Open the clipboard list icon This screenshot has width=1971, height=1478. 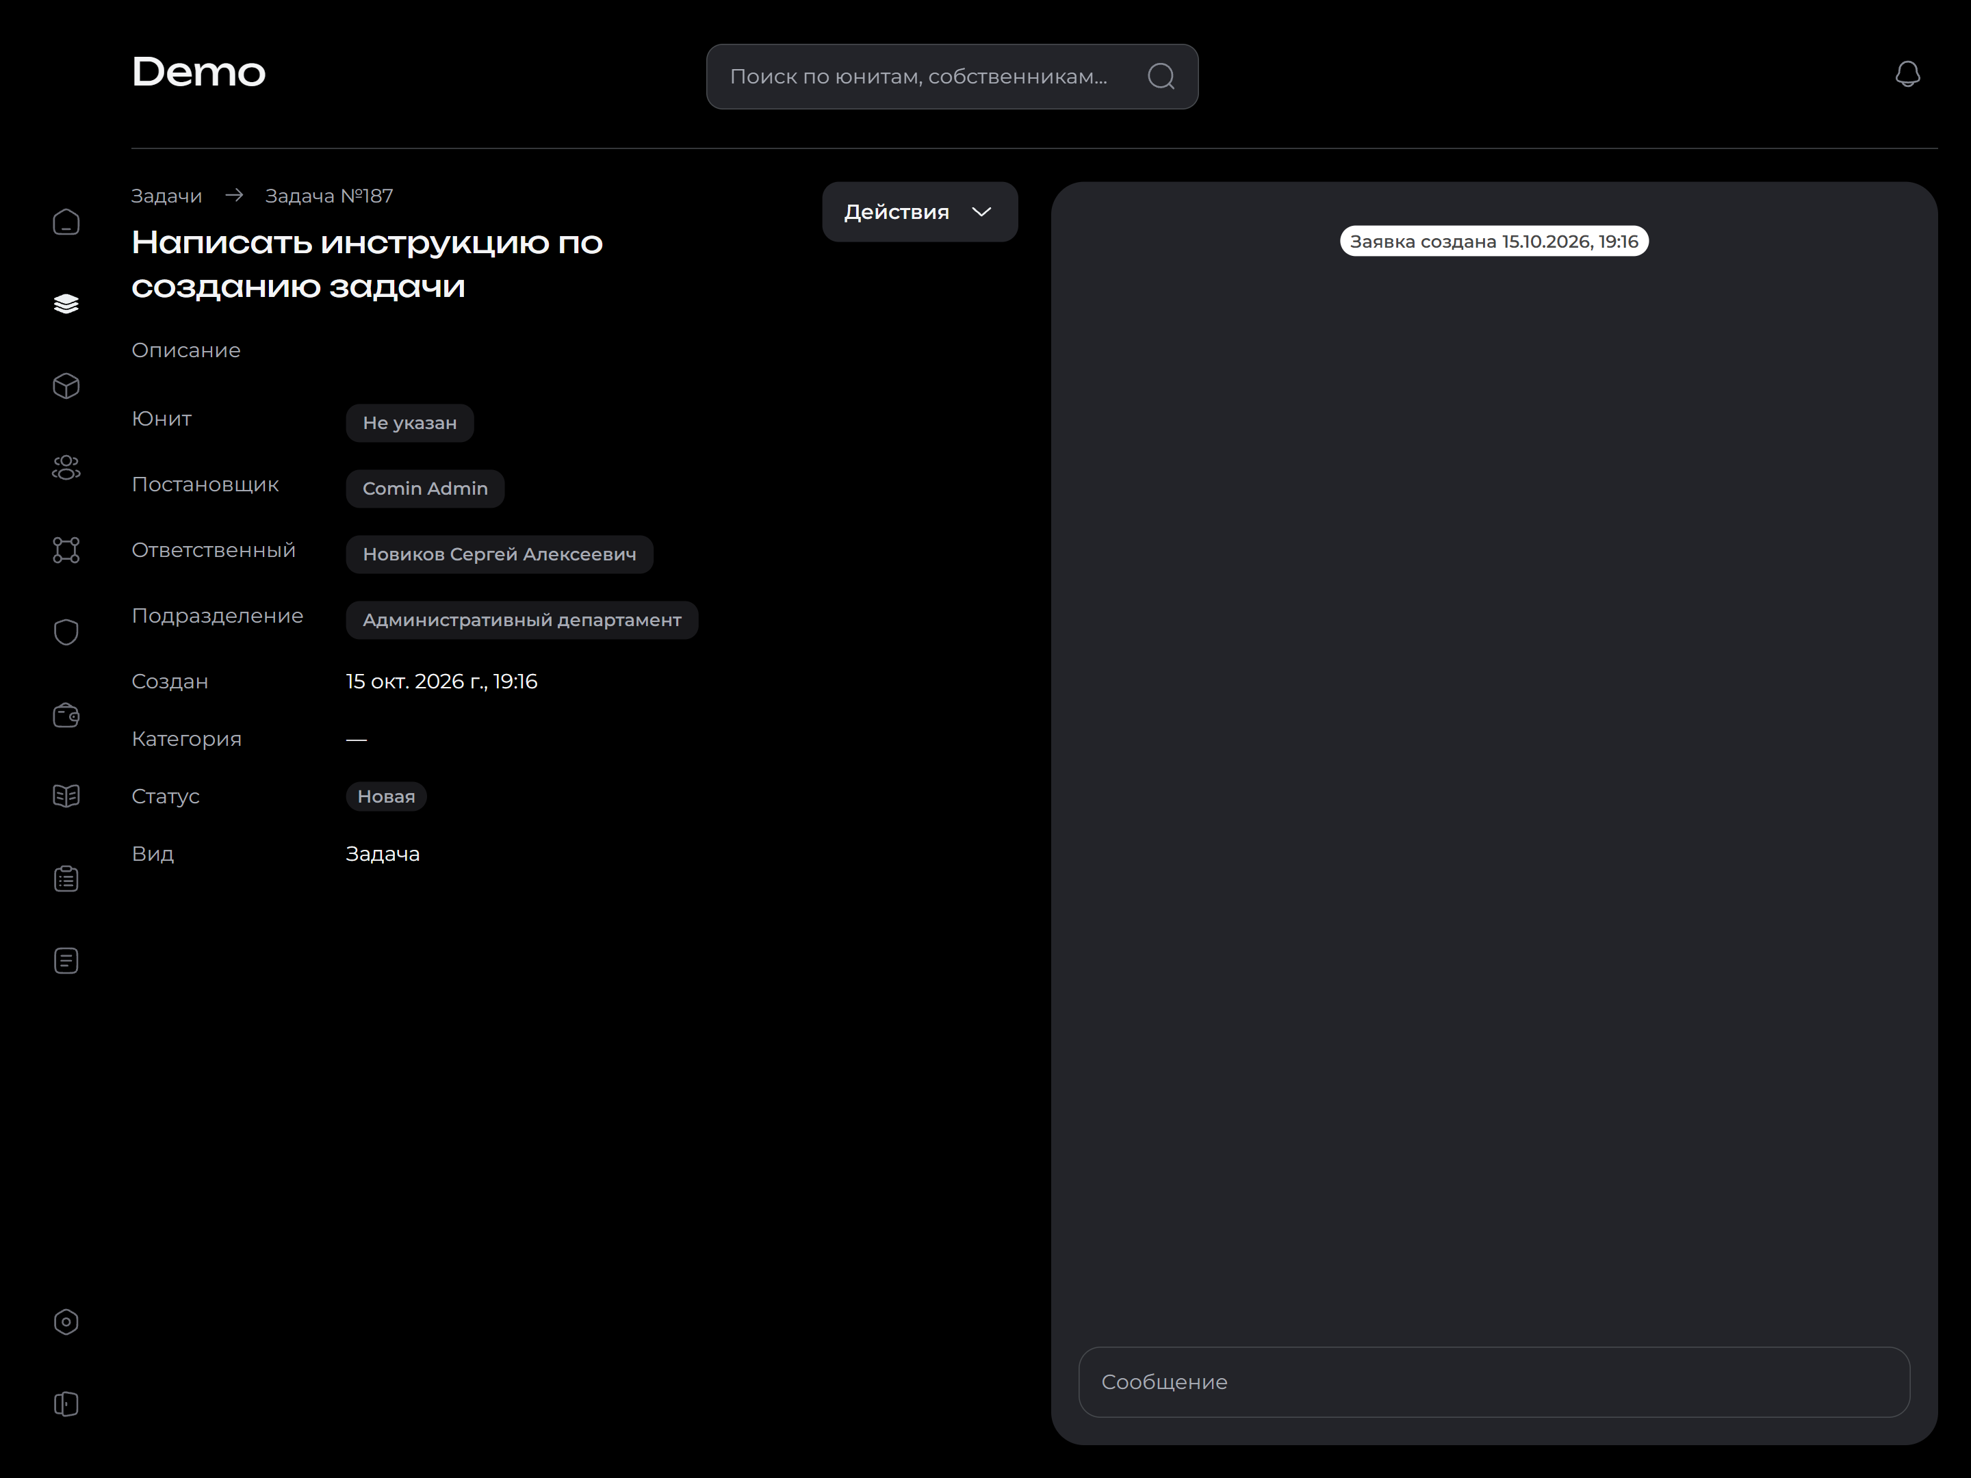click(x=66, y=879)
